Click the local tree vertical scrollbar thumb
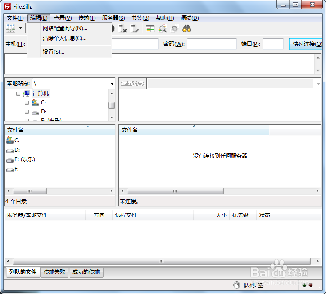This screenshot has height=294, width=326. click(112, 105)
